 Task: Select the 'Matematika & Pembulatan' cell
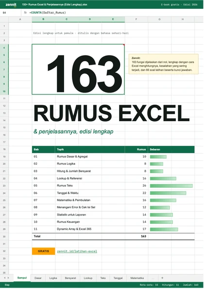point(90,200)
